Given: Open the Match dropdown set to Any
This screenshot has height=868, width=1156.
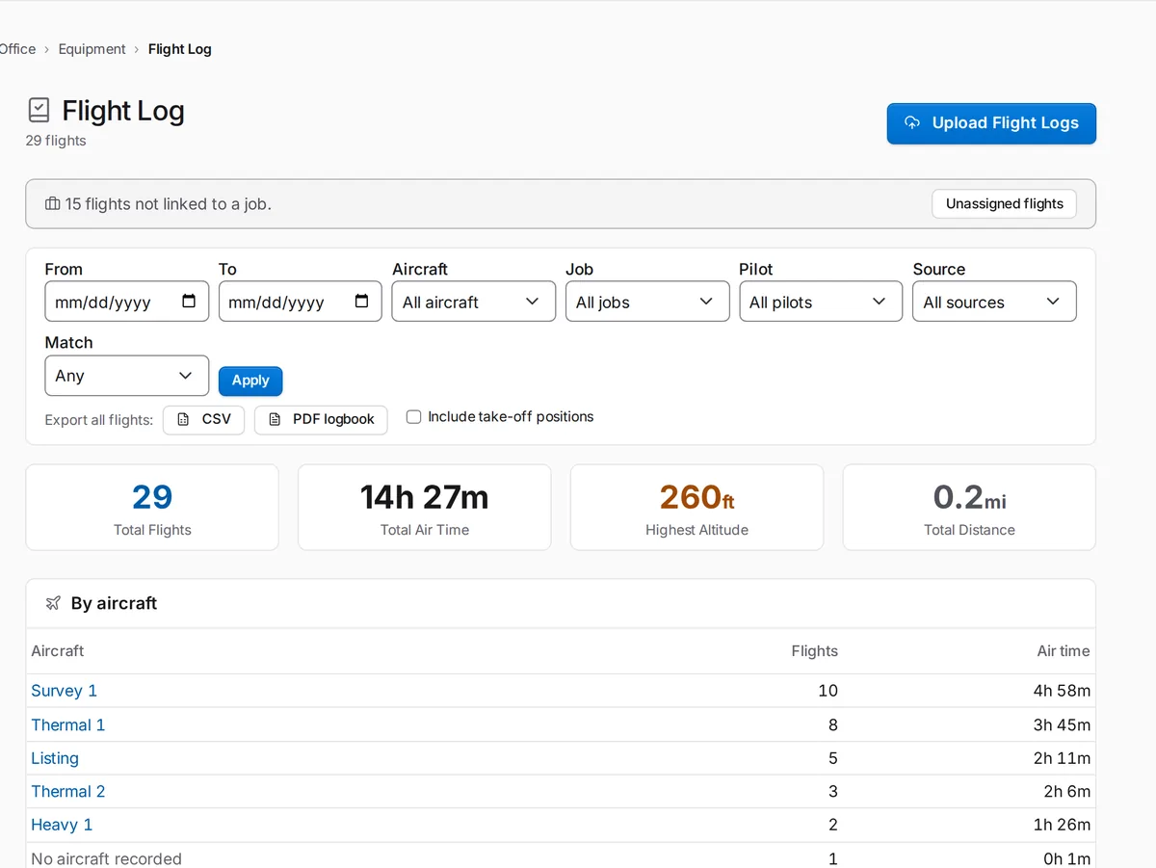Looking at the screenshot, I should [127, 376].
